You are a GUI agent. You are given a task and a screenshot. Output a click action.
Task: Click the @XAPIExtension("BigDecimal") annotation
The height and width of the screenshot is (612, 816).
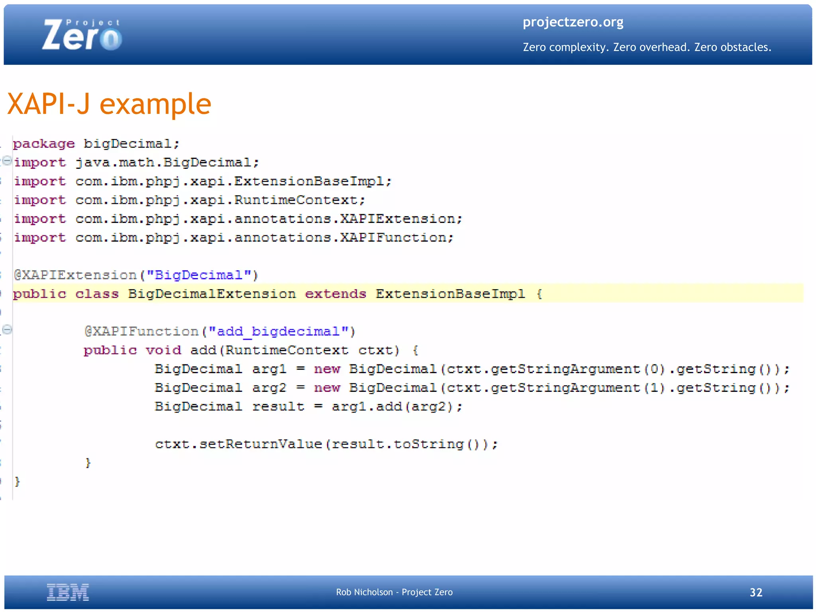(x=136, y=275)
